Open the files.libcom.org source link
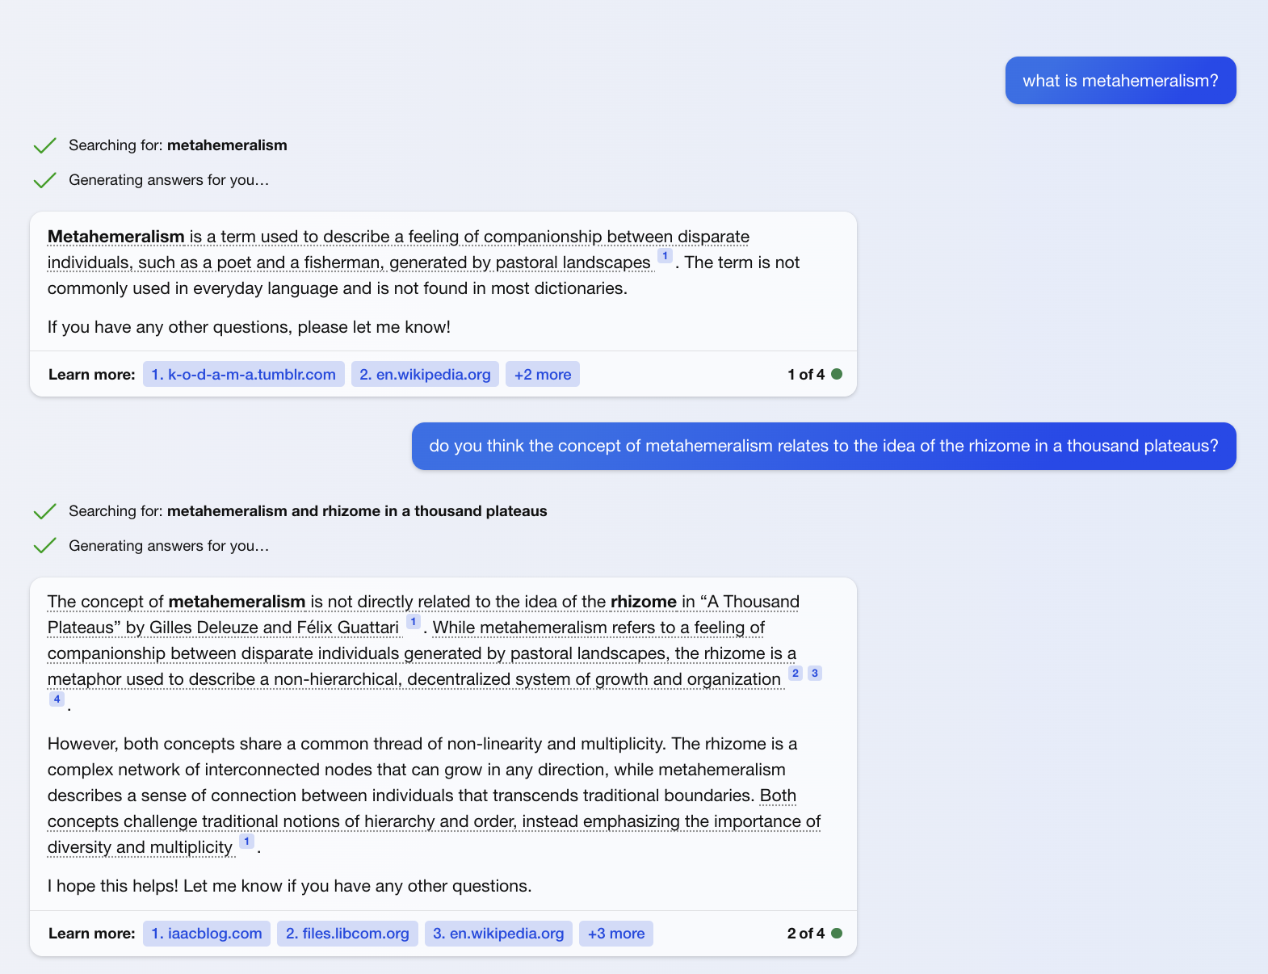The image size is (1268, 974). [x=347, y=934]
